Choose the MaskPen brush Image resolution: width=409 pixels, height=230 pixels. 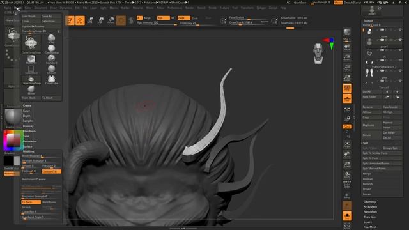(31, 59)
